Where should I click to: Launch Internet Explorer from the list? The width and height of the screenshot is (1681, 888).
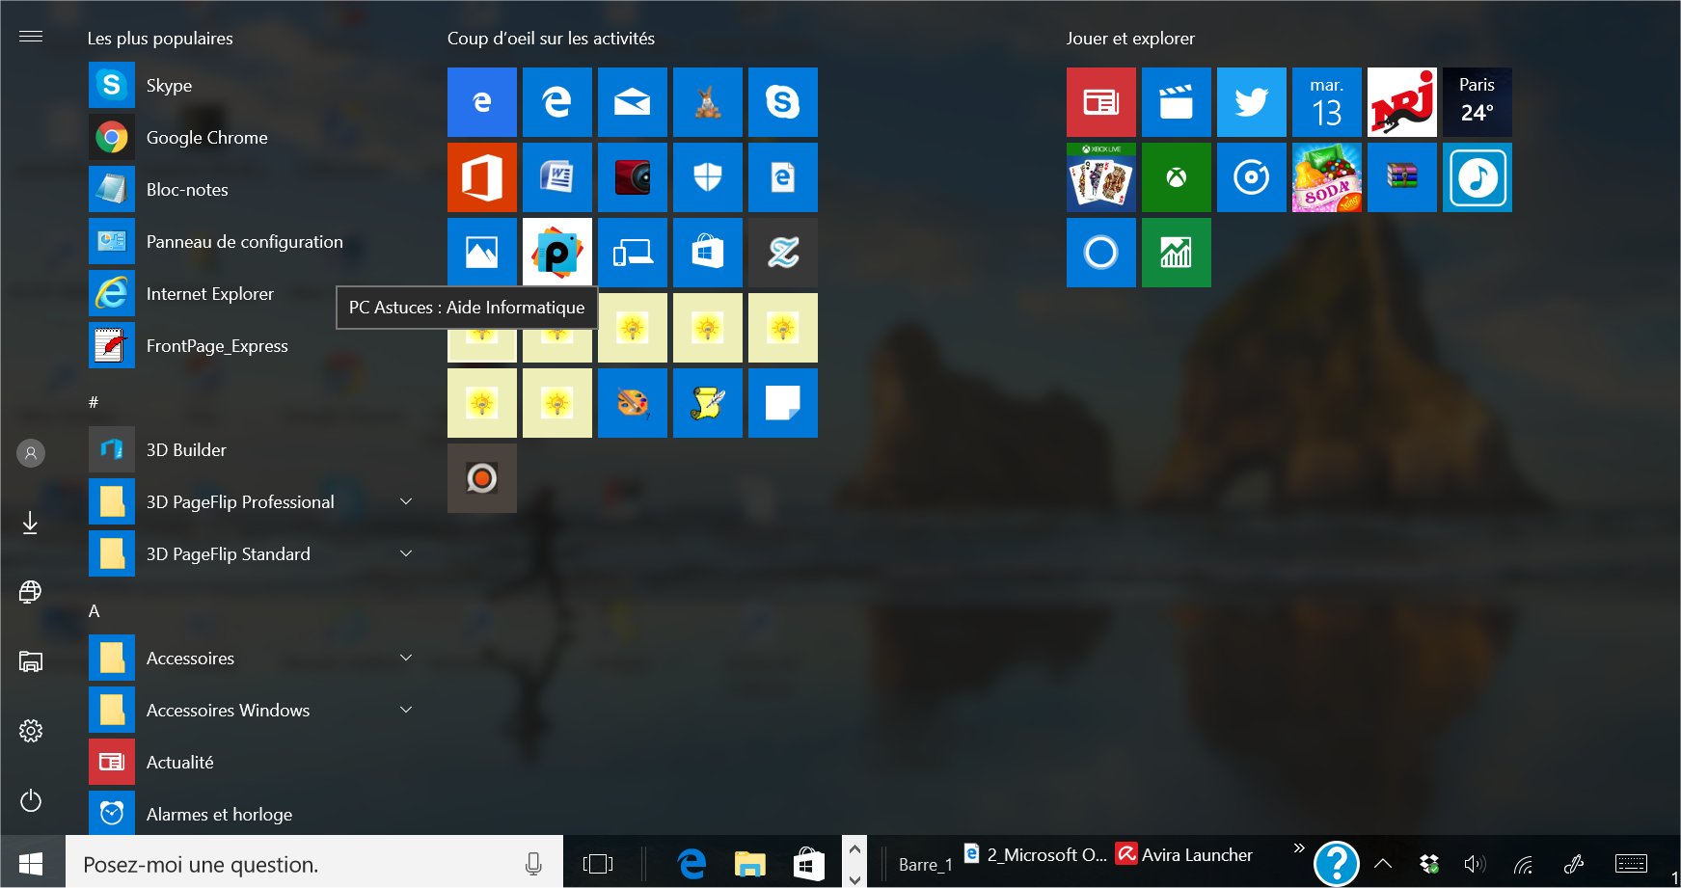[253, 293]
